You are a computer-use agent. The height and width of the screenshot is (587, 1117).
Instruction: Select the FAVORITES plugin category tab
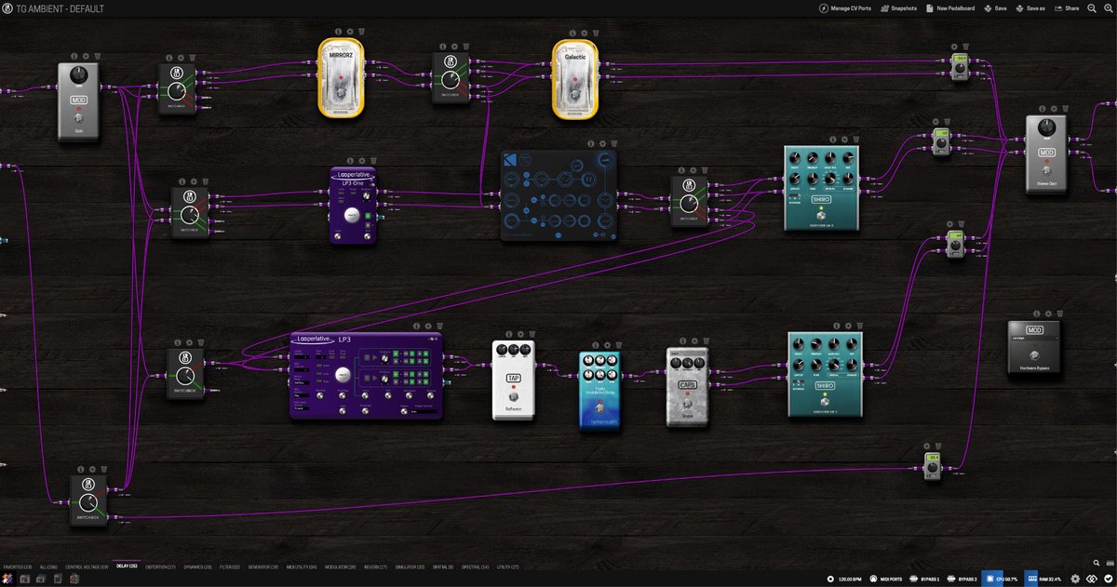[17, 567]
